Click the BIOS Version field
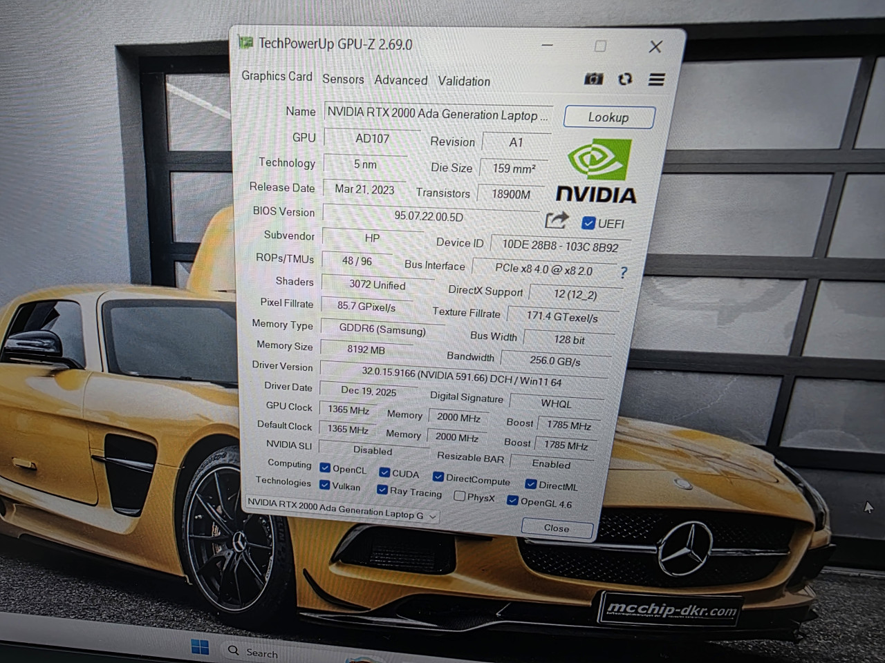 point(431,215)
